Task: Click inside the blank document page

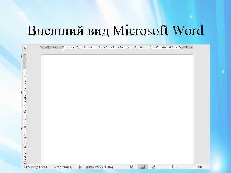Action: (117, 109)
